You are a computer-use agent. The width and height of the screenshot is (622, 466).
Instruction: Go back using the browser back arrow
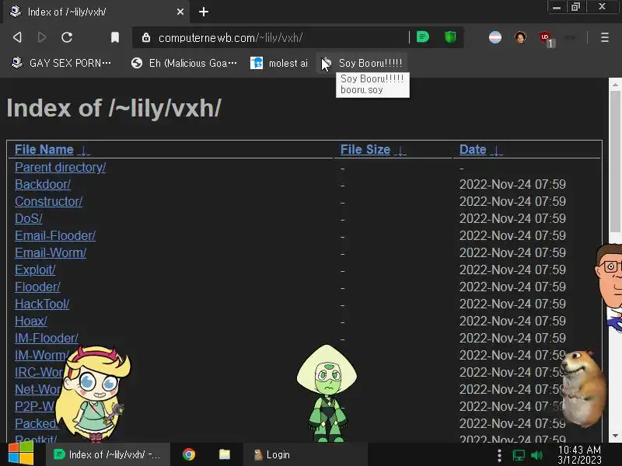(x=17, y=37)
